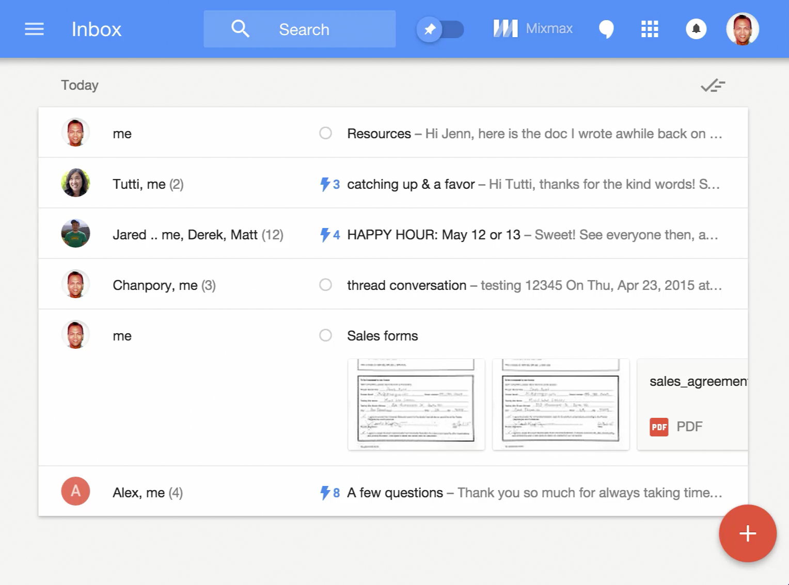Click lightning badge on HAPPY HOUR email

pos(330,235)
